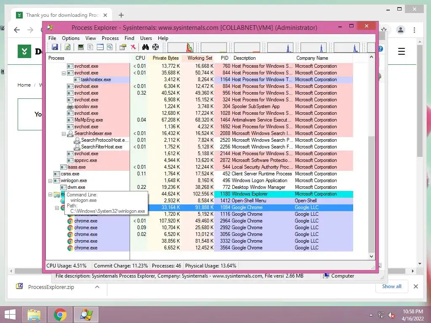Close the Chrome downloads bar
Image resolution: width=431 pixels, height=323 pixels.
[x=415, y=286]
